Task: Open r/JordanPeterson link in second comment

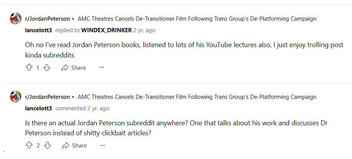Action: [47, 97]
